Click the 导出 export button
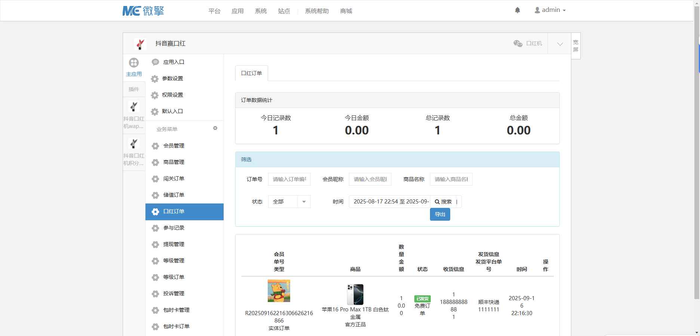 pyautogui.click(x=440, y=214)
